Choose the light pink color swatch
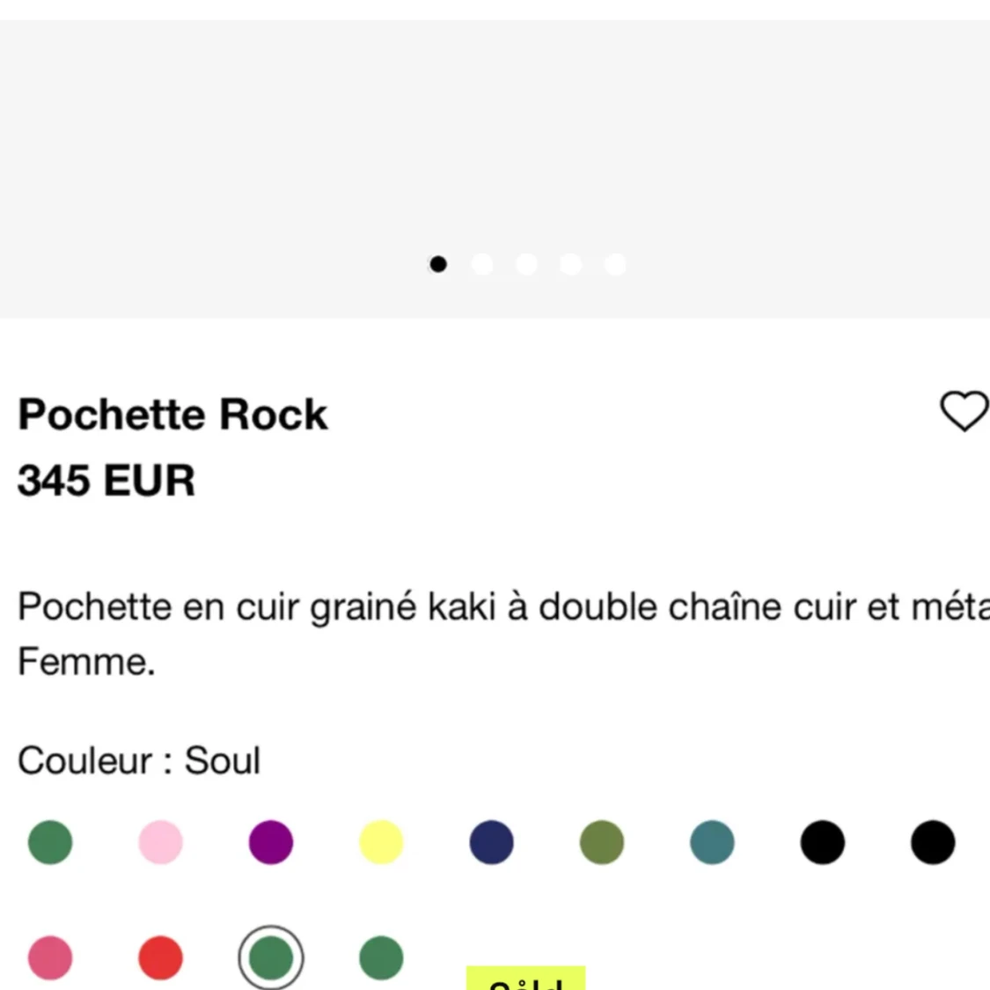The height and width of the screenshot is (990, 990). pyautogui.click(x=160, y=842)
